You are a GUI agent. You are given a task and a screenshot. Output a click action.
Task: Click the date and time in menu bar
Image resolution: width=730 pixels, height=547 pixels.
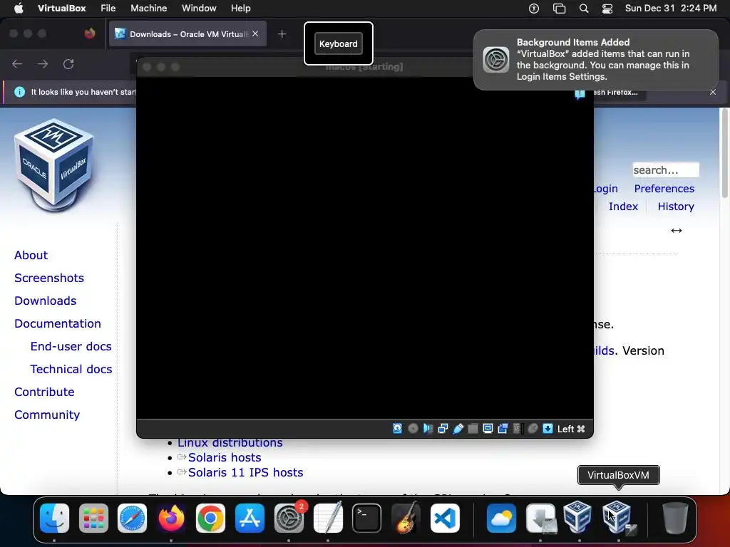click(670, 8)
